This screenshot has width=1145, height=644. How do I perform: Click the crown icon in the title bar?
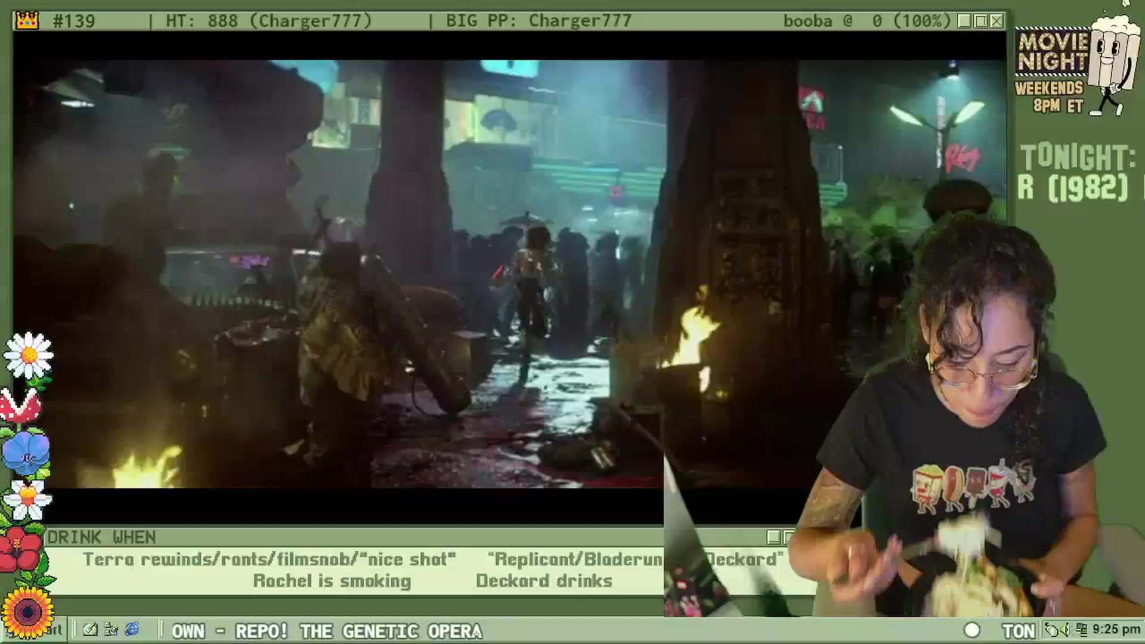coord(27,21)
